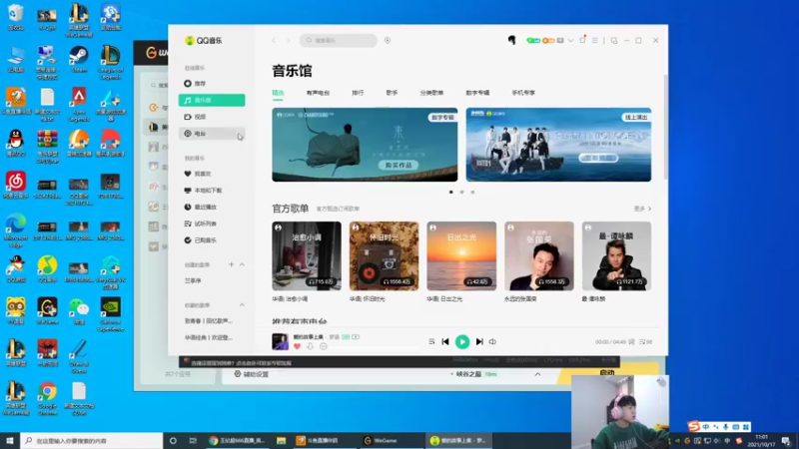Switch to the 有声电台 tab
The image size is (799, 449).
click(318, 93)
